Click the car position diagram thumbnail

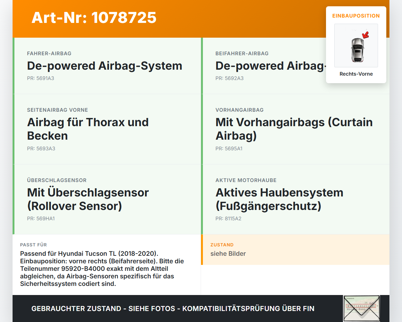[356, 46]
